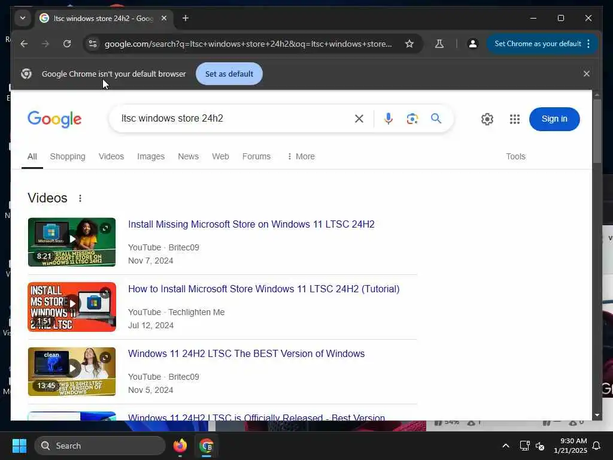
Task: Click the YouTube · Techlighten Me source text
Action: tap(177, 312)
